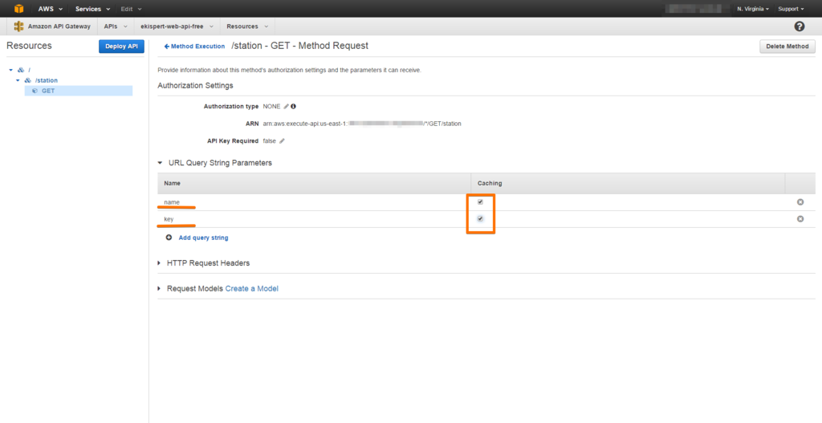Screen dimensions: 822x423
Task: Open the Support dropdown menu
Action: 791,9
